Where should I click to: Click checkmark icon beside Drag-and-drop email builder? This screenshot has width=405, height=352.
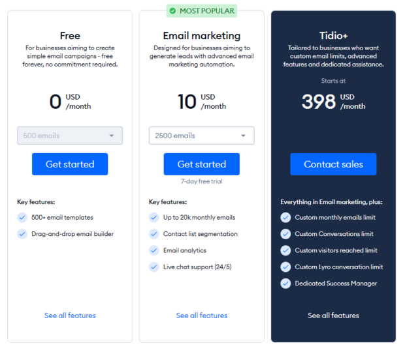22,234
